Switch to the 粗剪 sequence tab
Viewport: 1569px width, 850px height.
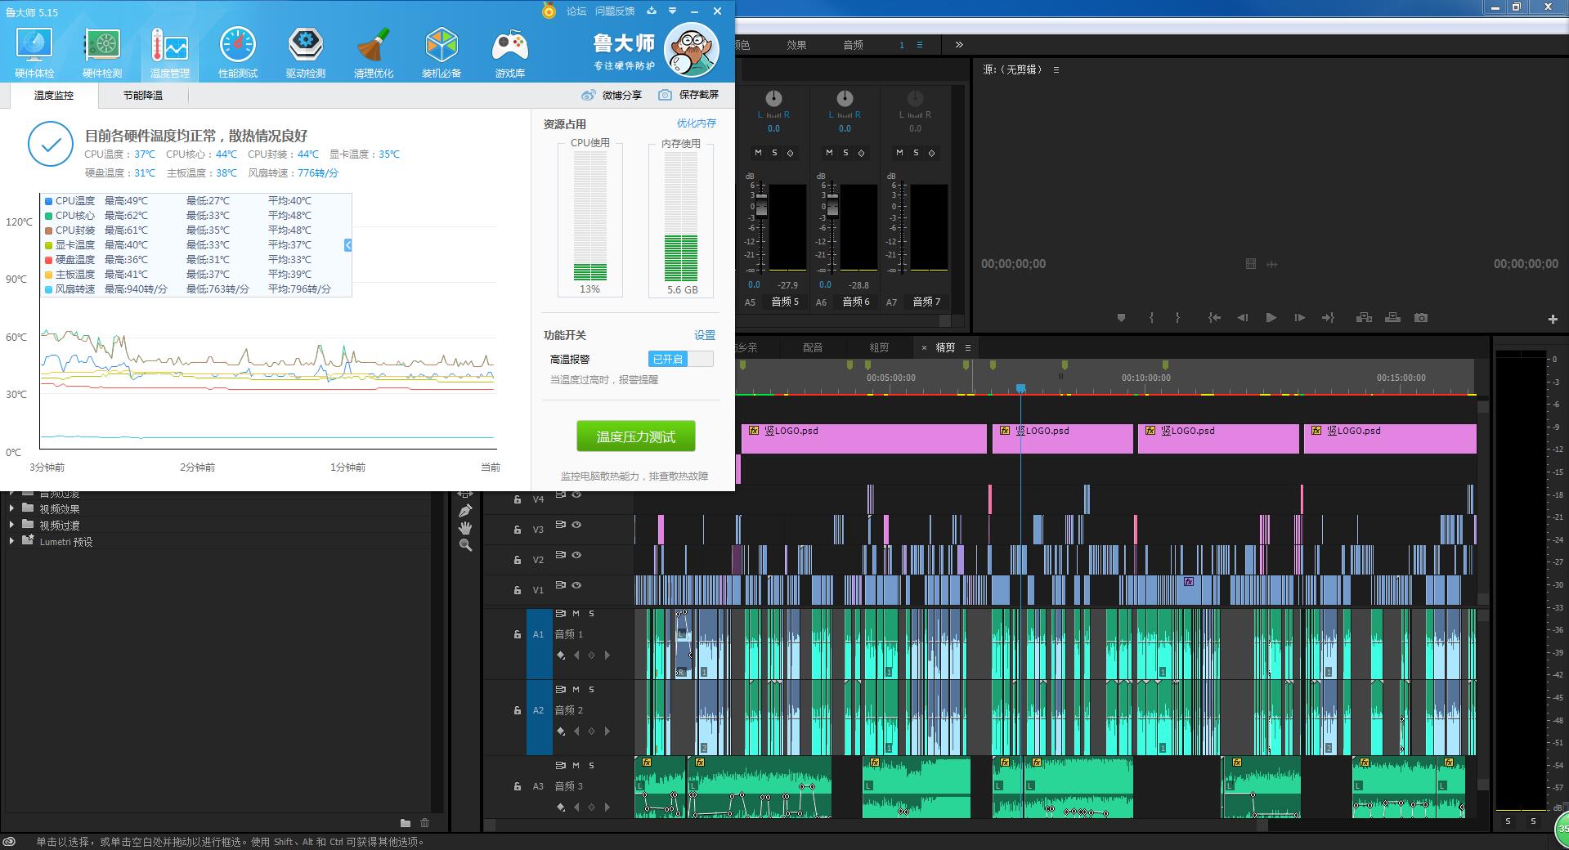(879, 347)
